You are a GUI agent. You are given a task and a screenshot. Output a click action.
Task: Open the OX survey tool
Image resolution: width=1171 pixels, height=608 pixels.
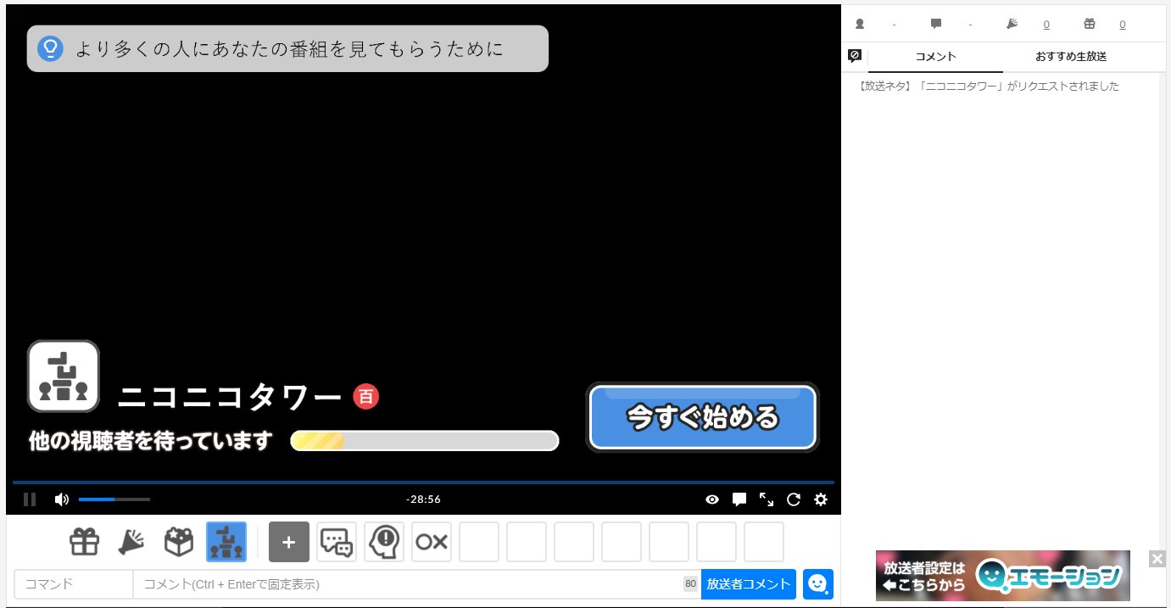coord(432,542)
